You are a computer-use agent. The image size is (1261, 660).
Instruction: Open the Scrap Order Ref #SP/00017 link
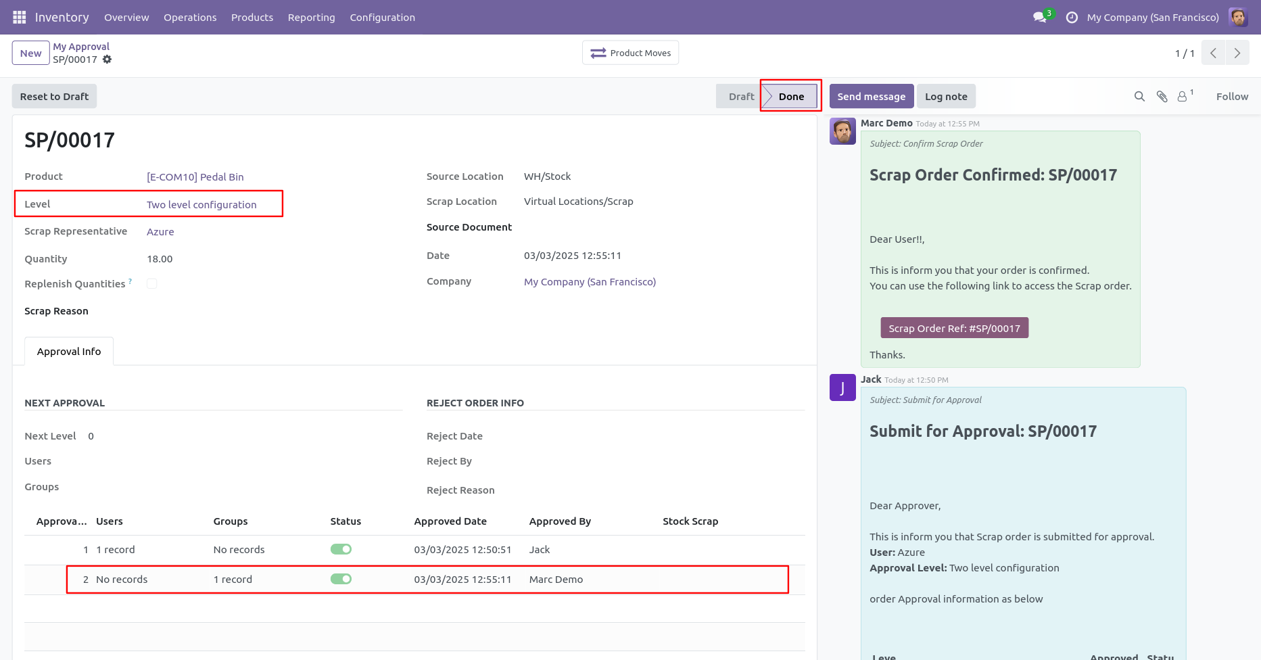click(954, 328)
